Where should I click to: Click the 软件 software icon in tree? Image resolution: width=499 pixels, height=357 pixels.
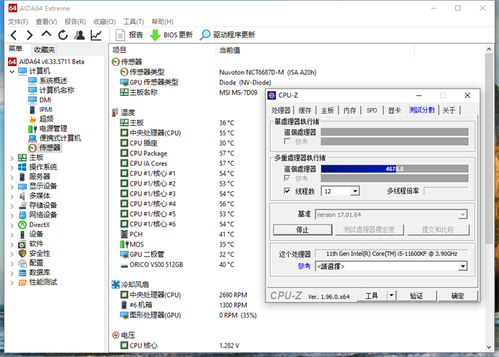coord(22,244)
